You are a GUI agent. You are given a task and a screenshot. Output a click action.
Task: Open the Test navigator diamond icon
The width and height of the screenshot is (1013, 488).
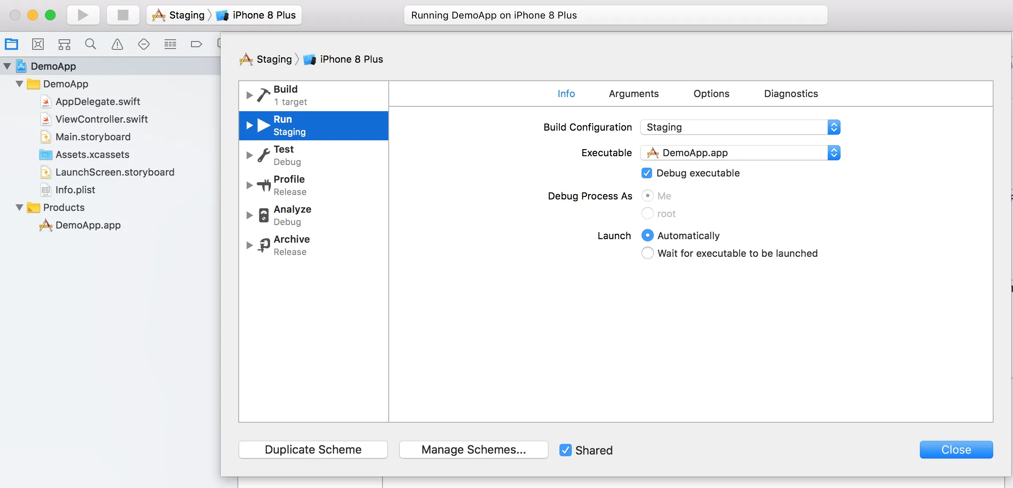[144, 44]
